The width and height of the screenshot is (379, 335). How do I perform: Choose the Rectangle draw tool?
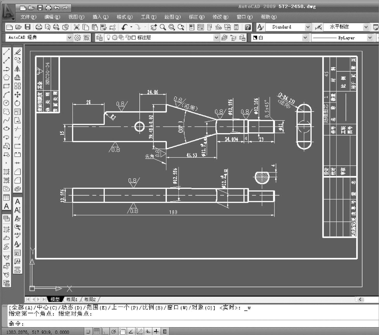6,86
